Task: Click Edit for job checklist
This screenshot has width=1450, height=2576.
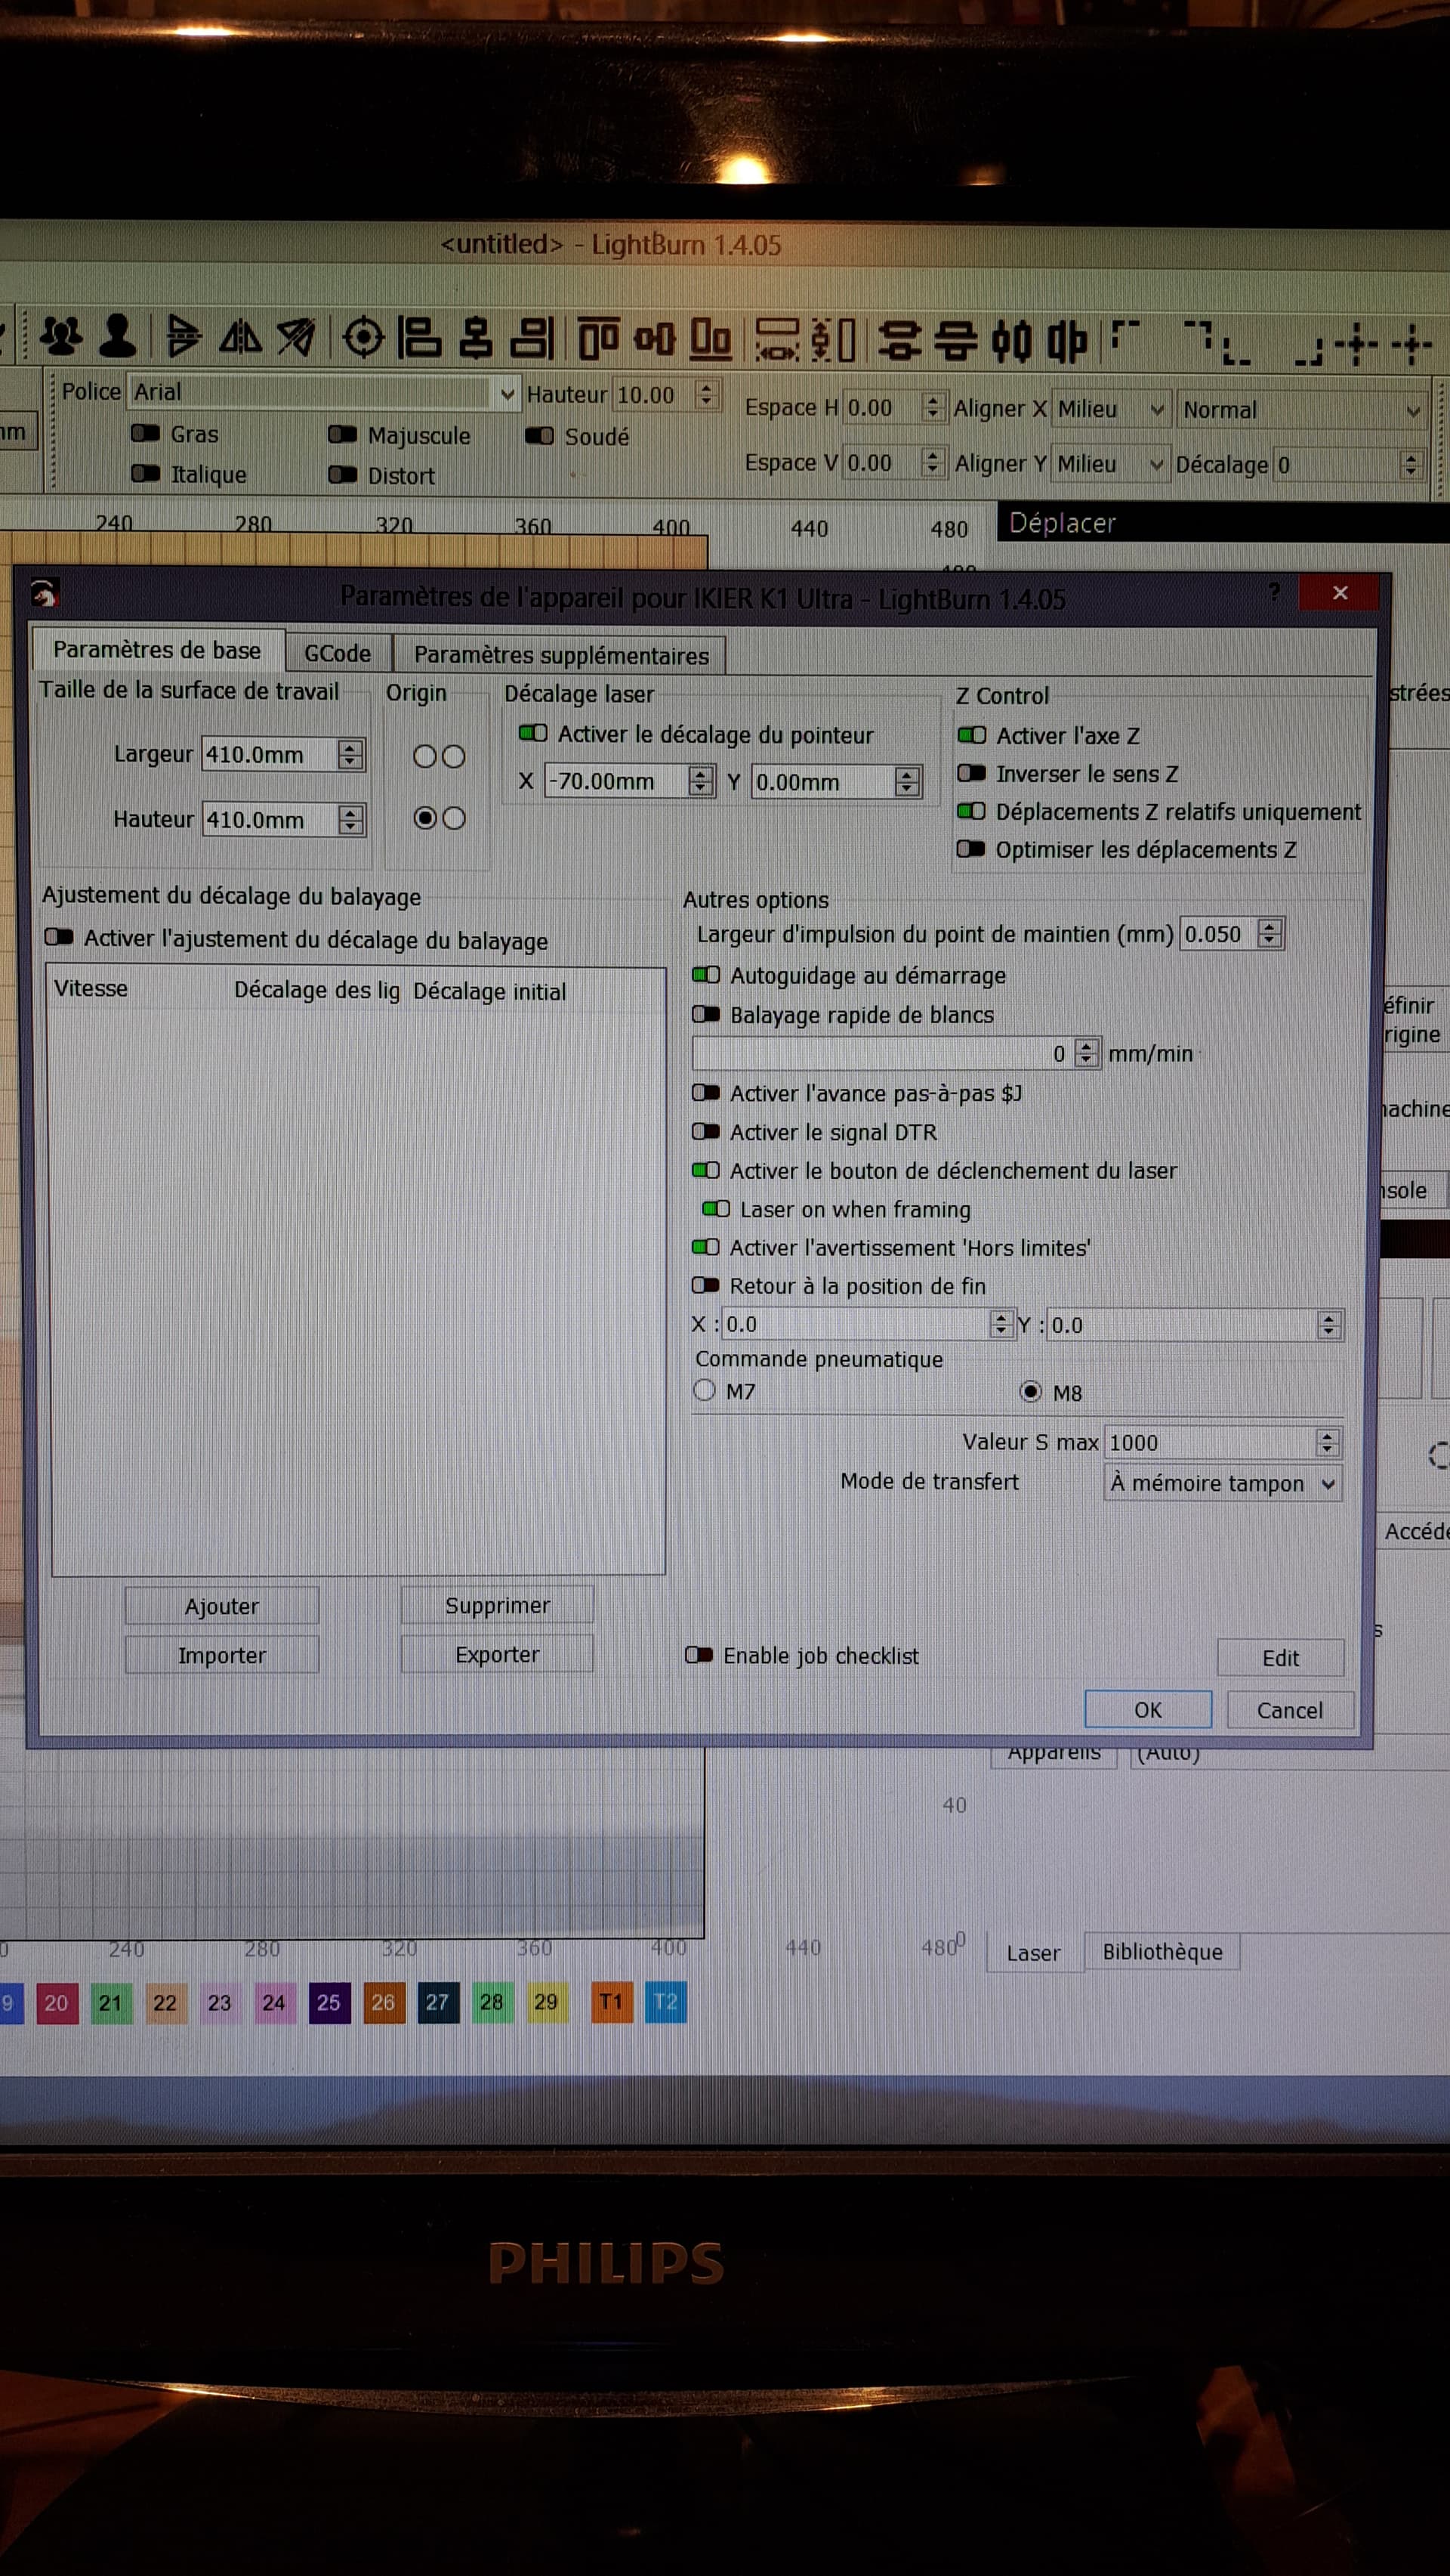Action: [x=1280, y=1658]
